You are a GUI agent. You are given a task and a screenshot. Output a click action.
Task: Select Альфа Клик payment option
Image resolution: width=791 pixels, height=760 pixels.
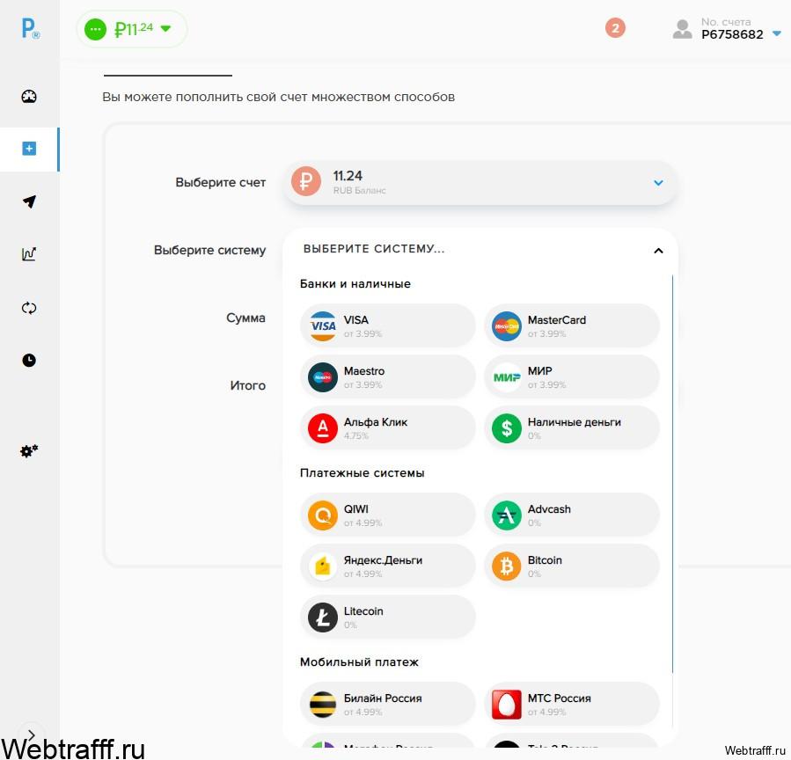coord(387,427)
